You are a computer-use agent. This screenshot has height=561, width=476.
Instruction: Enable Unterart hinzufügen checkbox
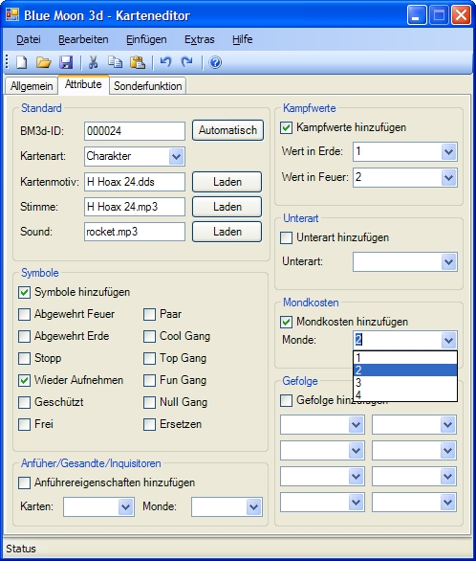pyautogui.click(x=287, y=238)
